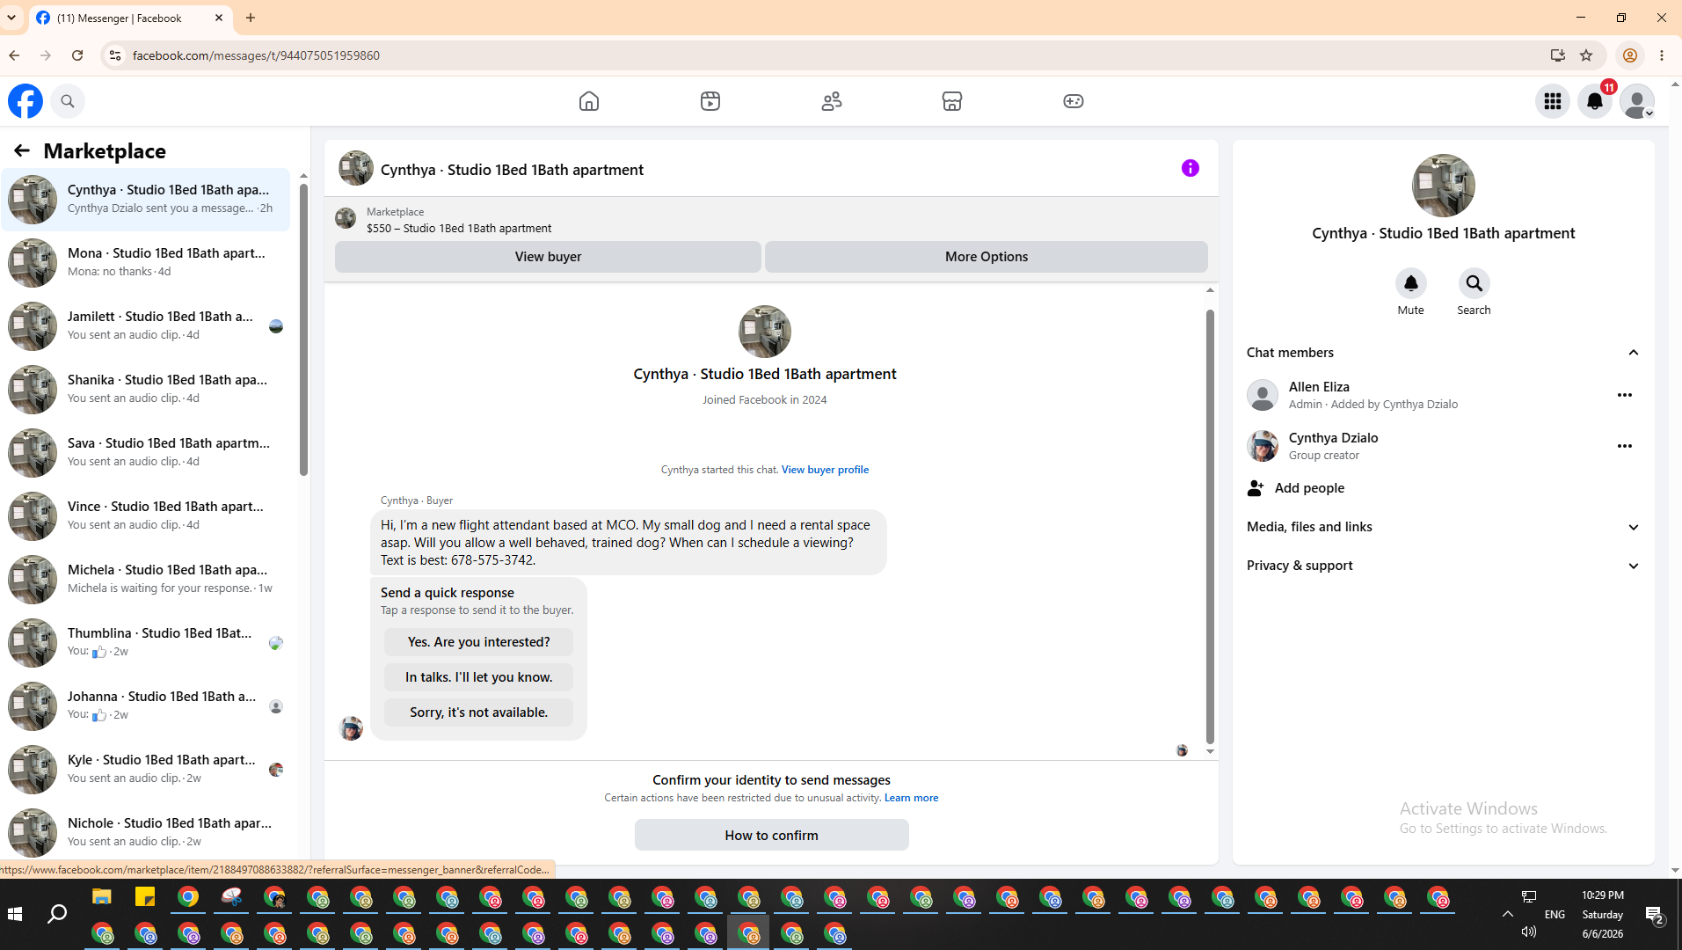Open the Windows notification center icon
The height and width of the screenshot is (950, 1682).
coord(1654,915)
